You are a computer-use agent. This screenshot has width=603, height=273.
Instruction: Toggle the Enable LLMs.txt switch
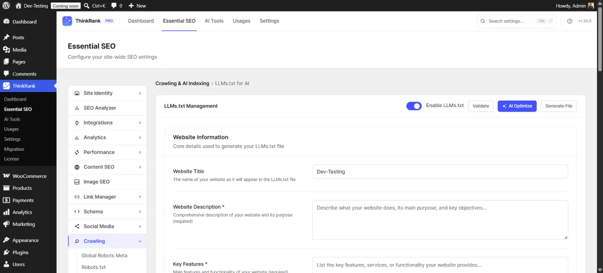[x=414, y=106]
